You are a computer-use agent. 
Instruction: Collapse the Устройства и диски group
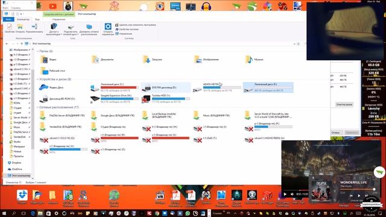pyautogui.click(x=37, y=79)
